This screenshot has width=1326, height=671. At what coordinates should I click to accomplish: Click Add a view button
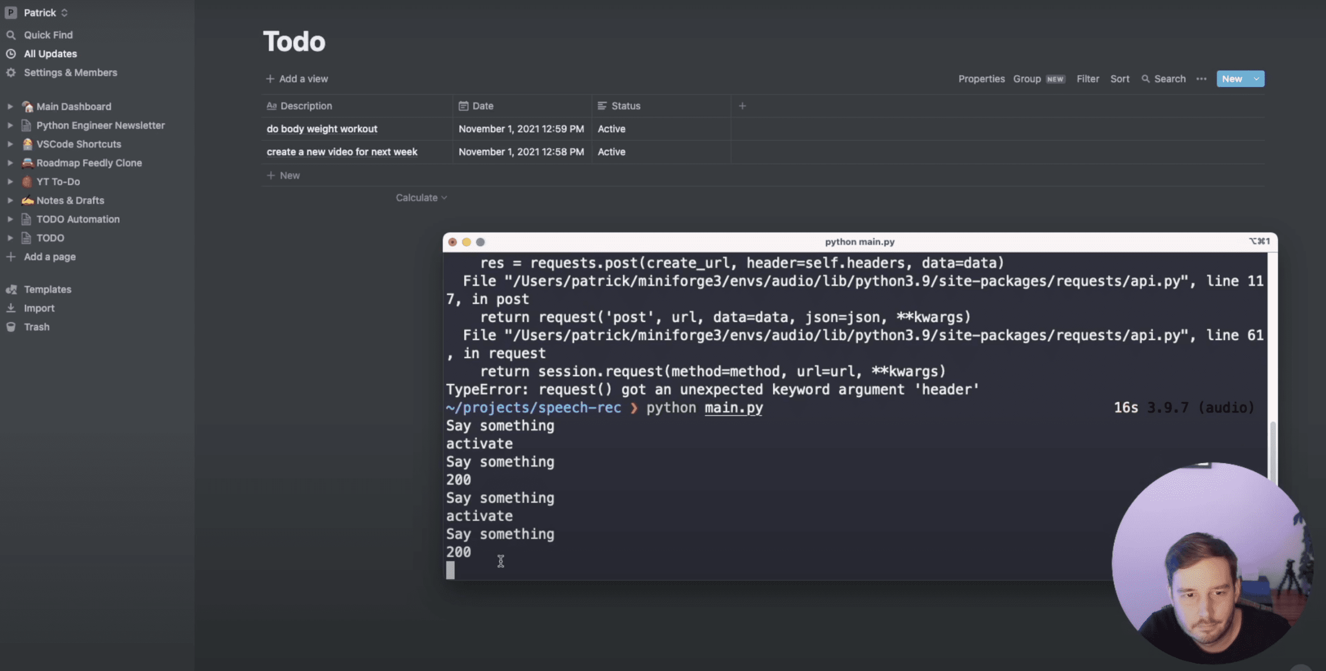click(297, 79)
